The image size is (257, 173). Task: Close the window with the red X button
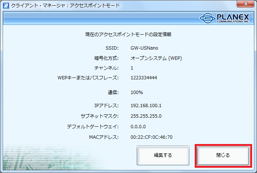246,5
